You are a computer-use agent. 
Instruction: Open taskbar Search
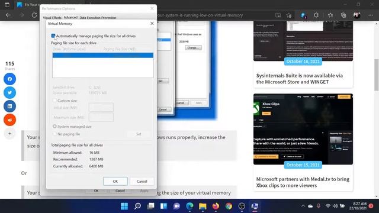pyautogui.click(x=137, y=206)
